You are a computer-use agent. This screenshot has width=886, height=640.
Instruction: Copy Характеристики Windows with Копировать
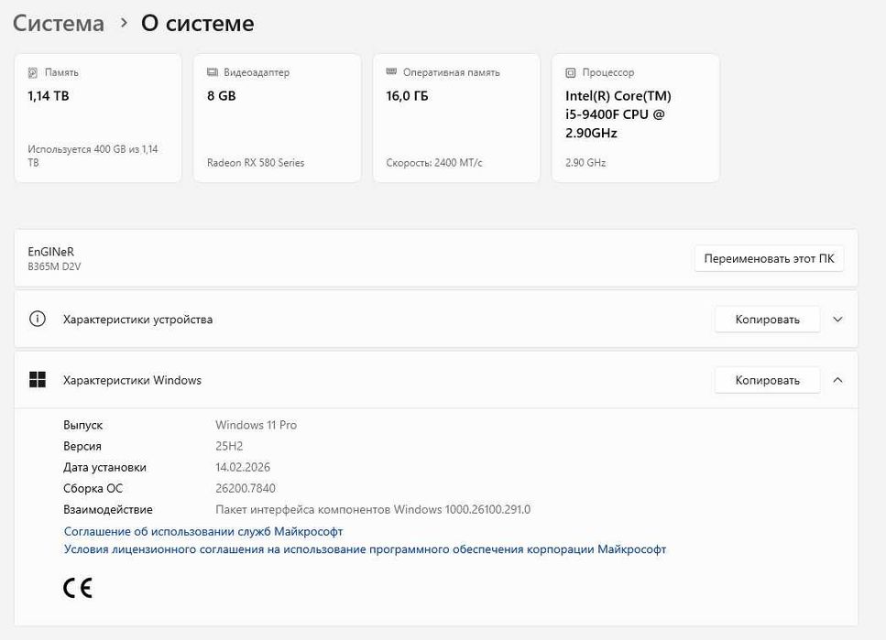(767, 380)
